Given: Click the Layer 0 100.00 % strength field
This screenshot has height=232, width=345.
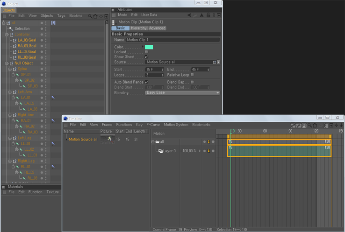Looking at the screenshot, I should (x=189, y=151).
